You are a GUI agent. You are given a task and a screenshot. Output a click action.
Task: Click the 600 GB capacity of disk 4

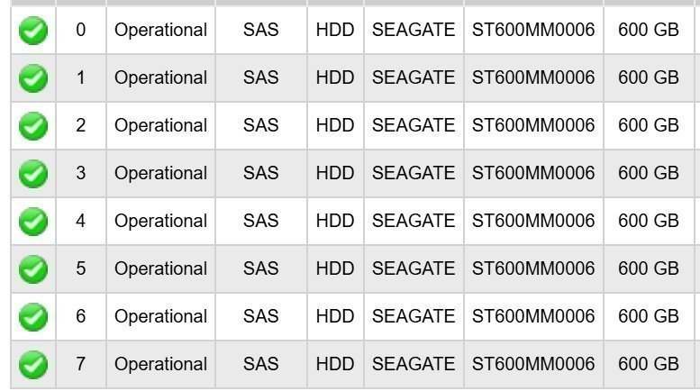649,222
